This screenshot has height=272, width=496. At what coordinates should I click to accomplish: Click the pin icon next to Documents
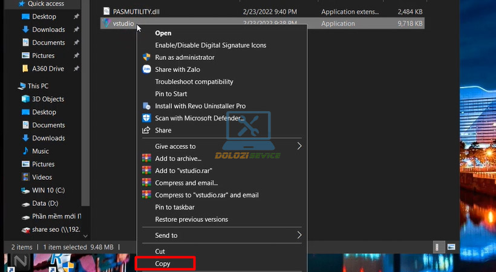(x=76, y=42)
